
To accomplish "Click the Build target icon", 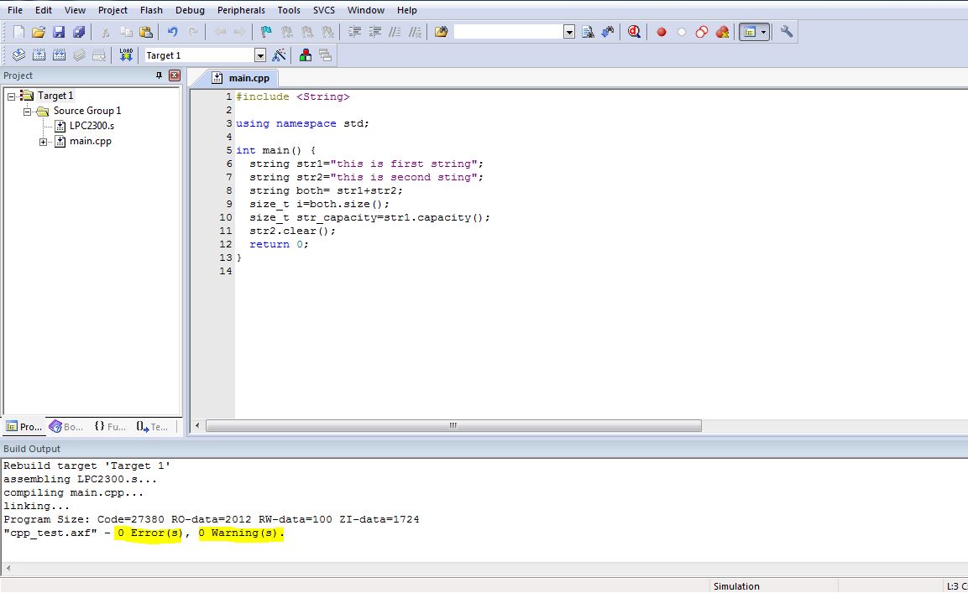I will [x=39, y=55].
